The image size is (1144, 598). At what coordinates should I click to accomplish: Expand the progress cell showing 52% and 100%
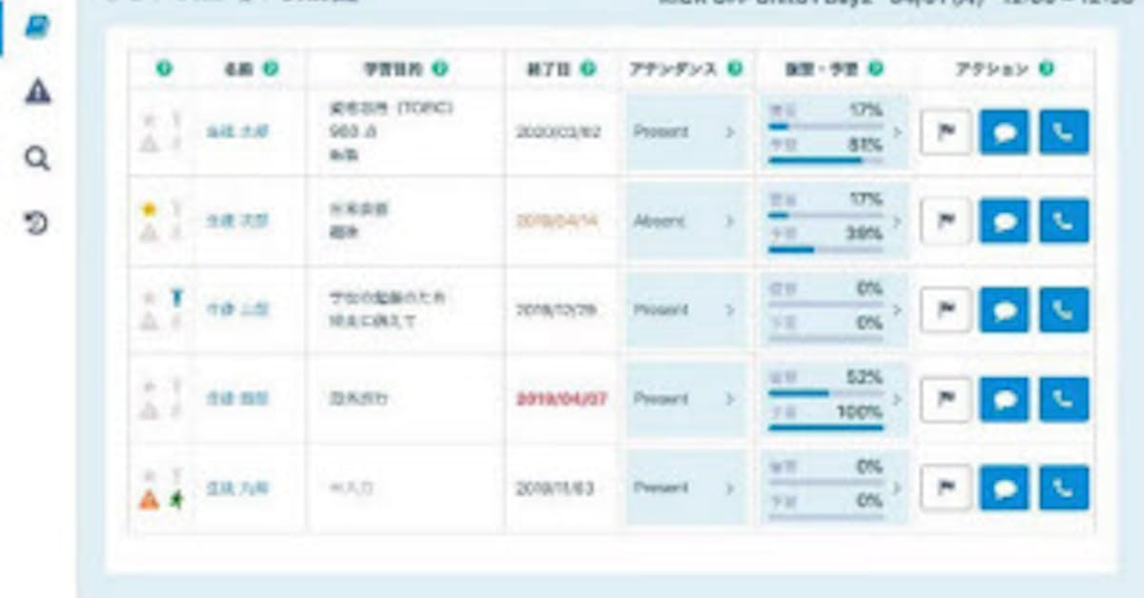tap(834, 399)
